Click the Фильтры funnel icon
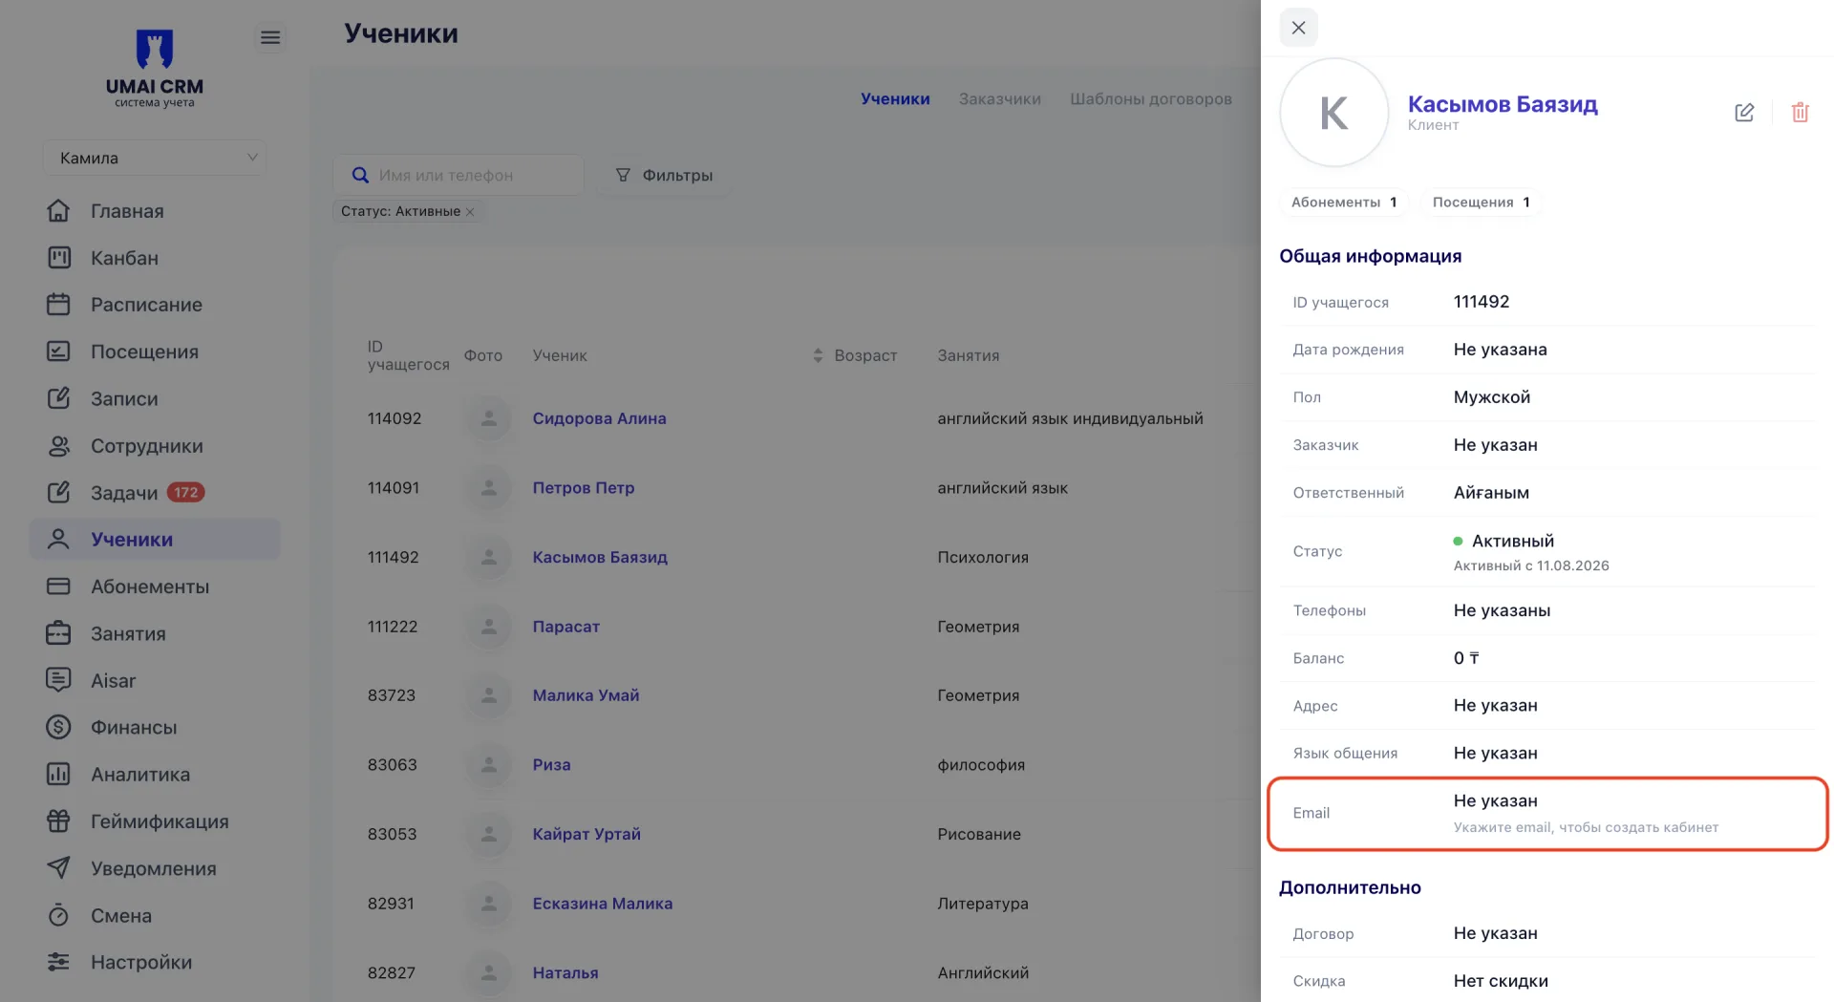The height and width of the screenshot is (1002, 1834). 623,176
